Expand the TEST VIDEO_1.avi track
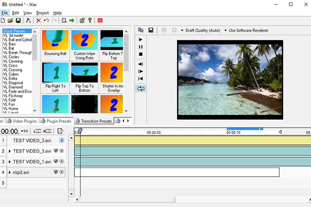Viewport: 311px width, 207px height. pos(9,161)
